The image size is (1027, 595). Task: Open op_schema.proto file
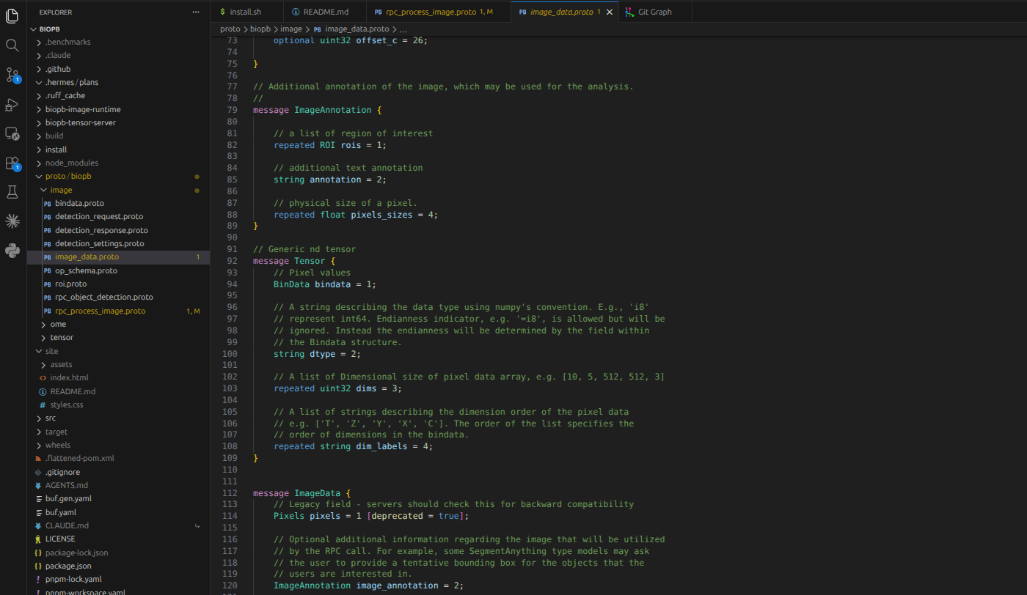pos(86,270)
